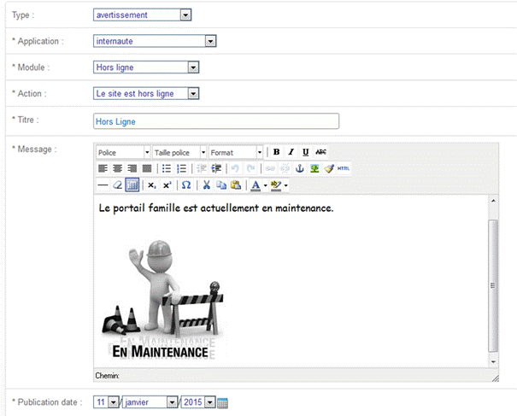Toggle italic formatting in message editor
This screenshot has width=517, height=416.
[291, 152]
